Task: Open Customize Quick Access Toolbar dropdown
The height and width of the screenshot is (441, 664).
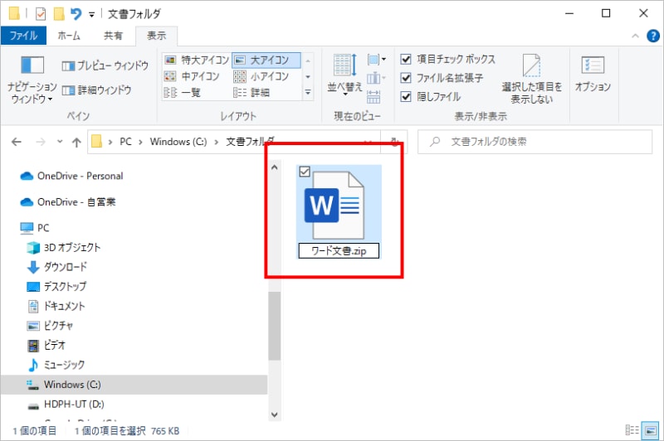Action: (x=91, y=15)
